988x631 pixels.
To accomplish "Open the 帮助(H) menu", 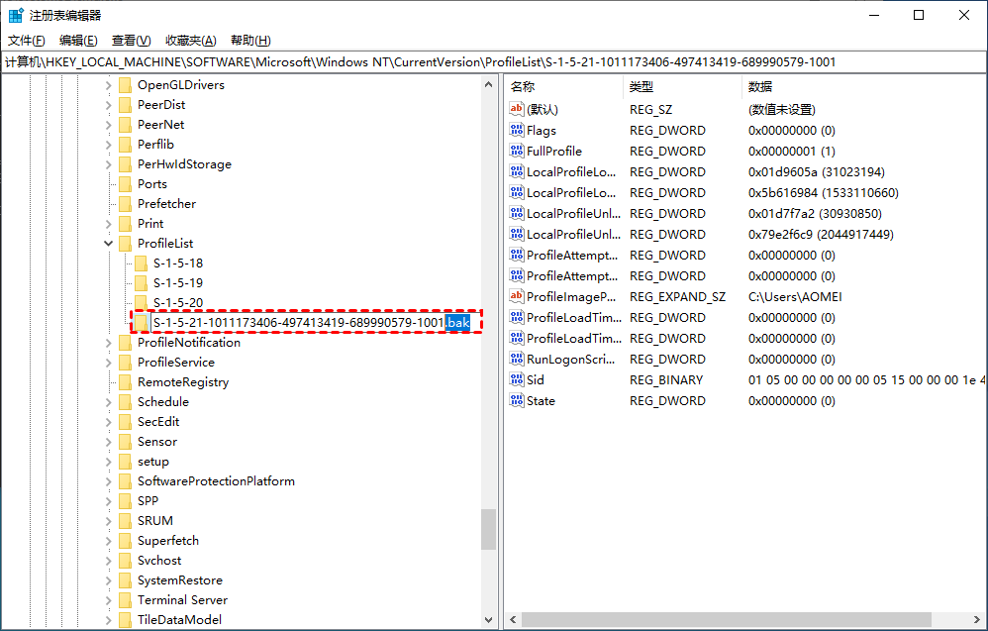I will click(250, 41).
